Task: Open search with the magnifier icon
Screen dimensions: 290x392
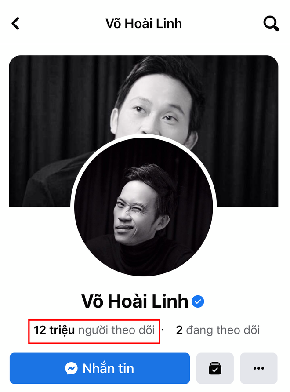Action: (x=271, y=23)
